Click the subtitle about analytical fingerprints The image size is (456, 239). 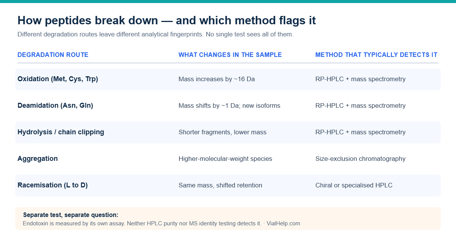point(155,35)
